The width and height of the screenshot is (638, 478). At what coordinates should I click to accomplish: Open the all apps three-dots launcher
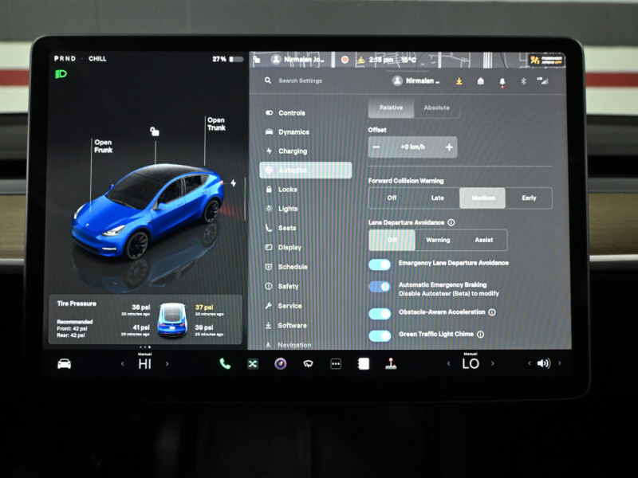[x=336, y=364]
